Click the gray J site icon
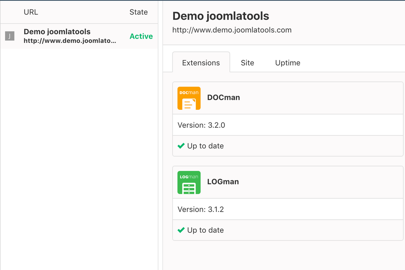 tap(10, 36)
